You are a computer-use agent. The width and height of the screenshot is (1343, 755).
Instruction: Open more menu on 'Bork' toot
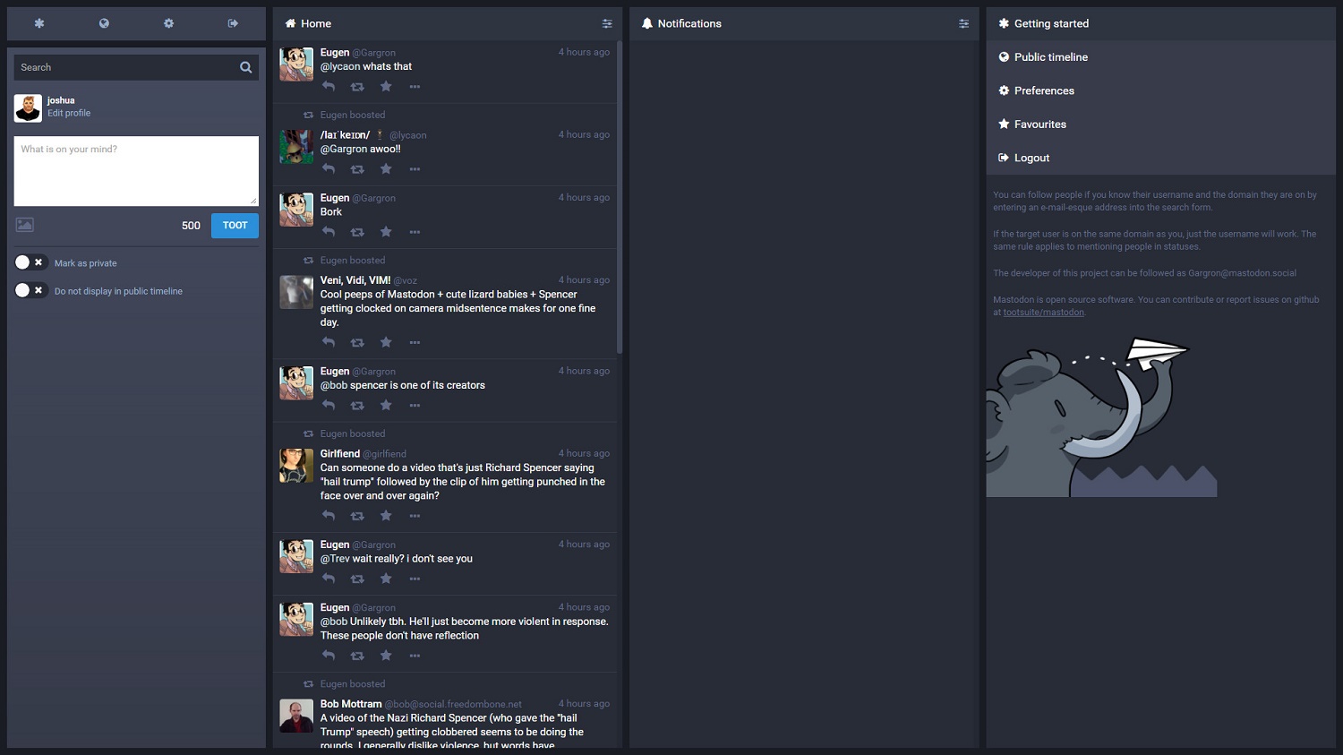point(415,232)
